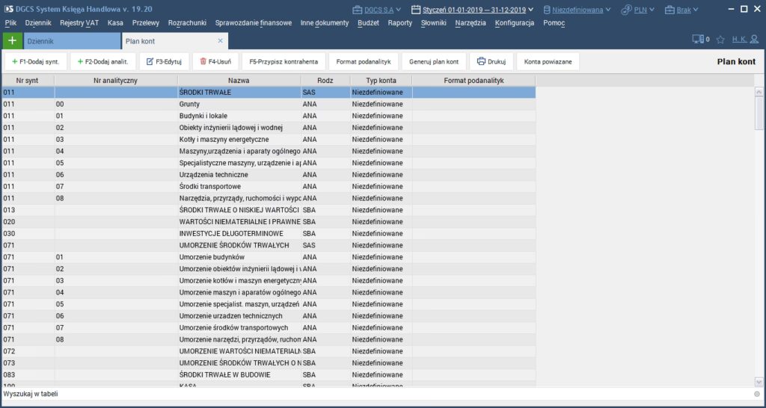Open the PLN currency dropdown
Screen dimensions: 766x408
click(640, 10)
